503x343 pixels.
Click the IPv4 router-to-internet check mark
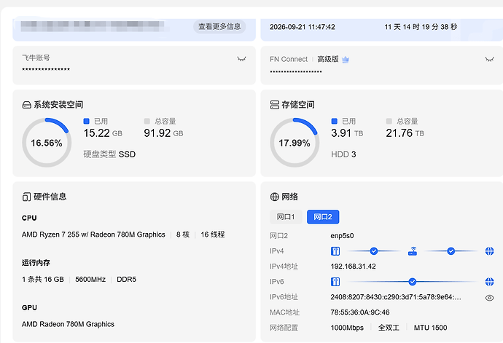451,251
